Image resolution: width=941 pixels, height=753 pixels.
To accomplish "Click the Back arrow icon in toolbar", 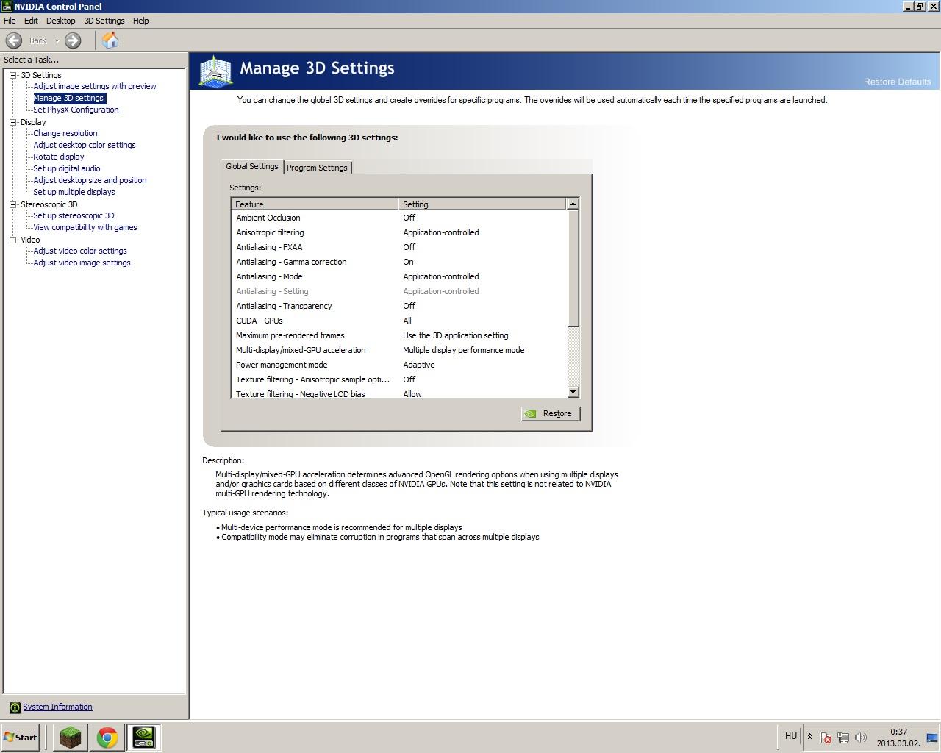I will tap(14, 40).
